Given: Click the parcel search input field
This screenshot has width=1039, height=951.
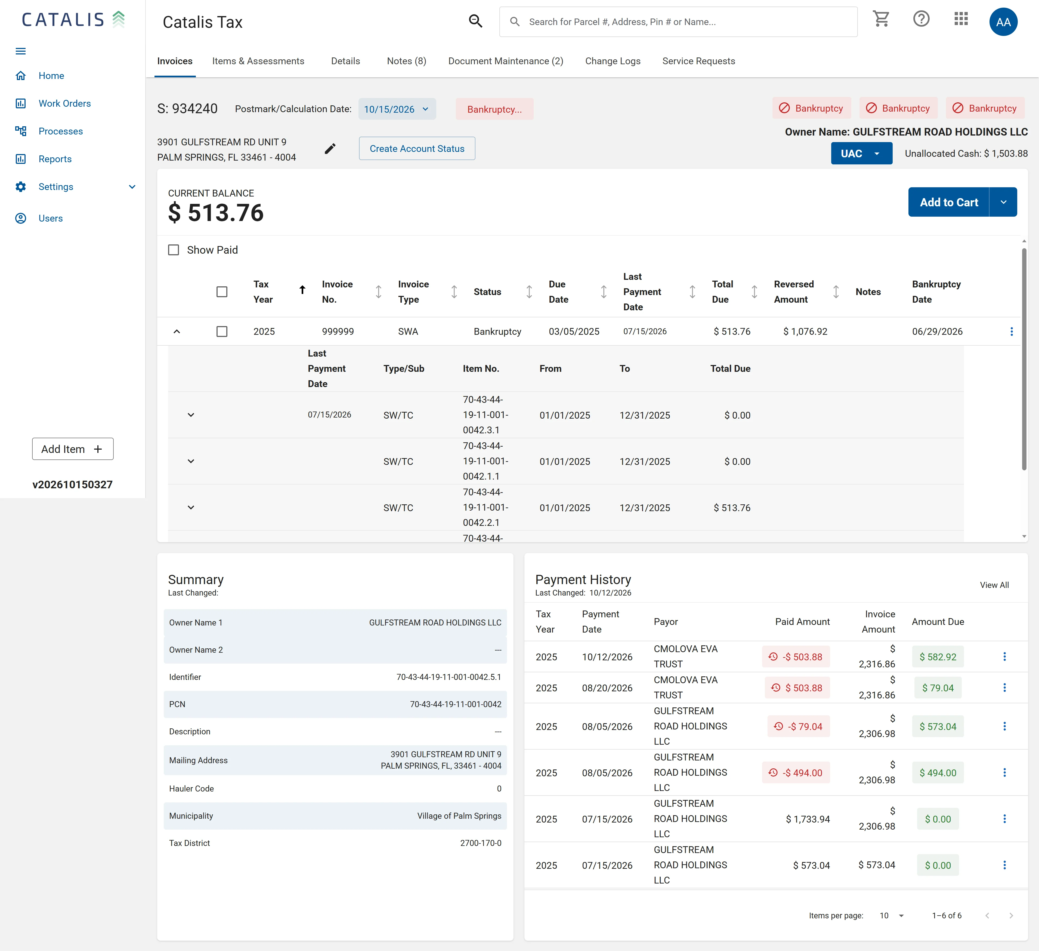Looking at the screenshot, I should tap(678, 22).
